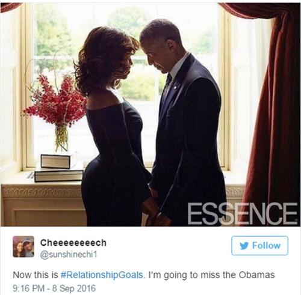
Task: Click the Follow button
Action: (x=259, y=246)
